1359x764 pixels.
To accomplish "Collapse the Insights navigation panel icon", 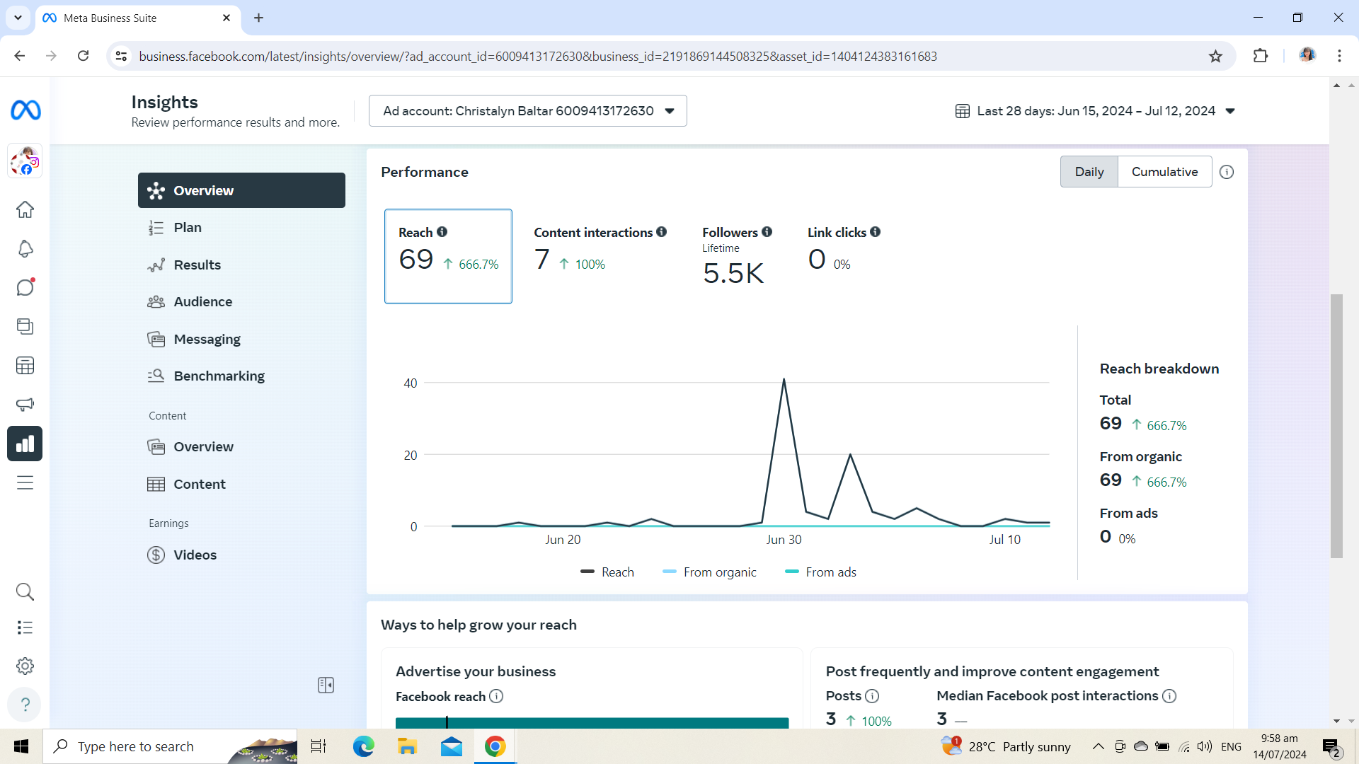I will point(326,685).
